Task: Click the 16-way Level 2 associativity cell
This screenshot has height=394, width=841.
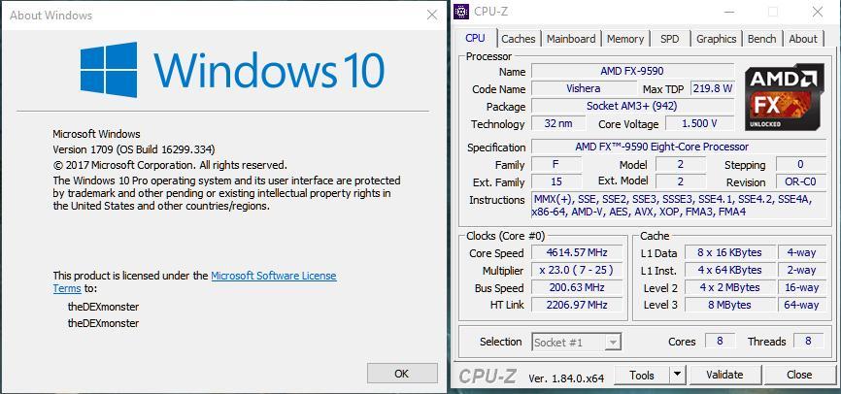Action: tap(801, 287)
